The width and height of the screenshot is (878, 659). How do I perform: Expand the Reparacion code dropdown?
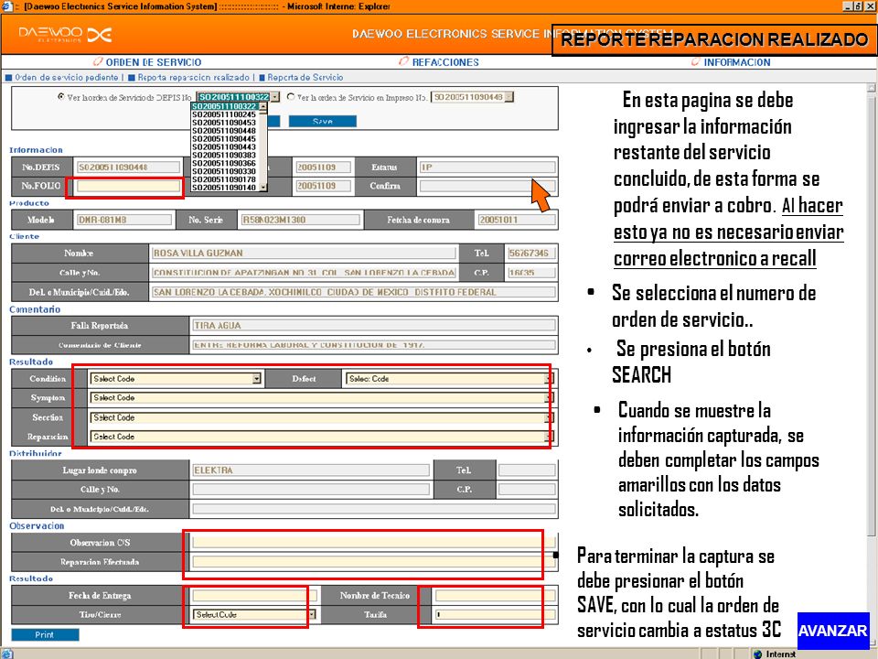(x=550, y=437)
